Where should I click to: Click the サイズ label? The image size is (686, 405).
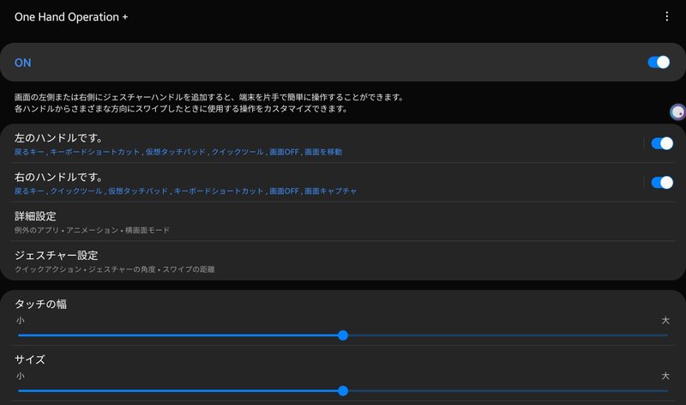(30, 360)
